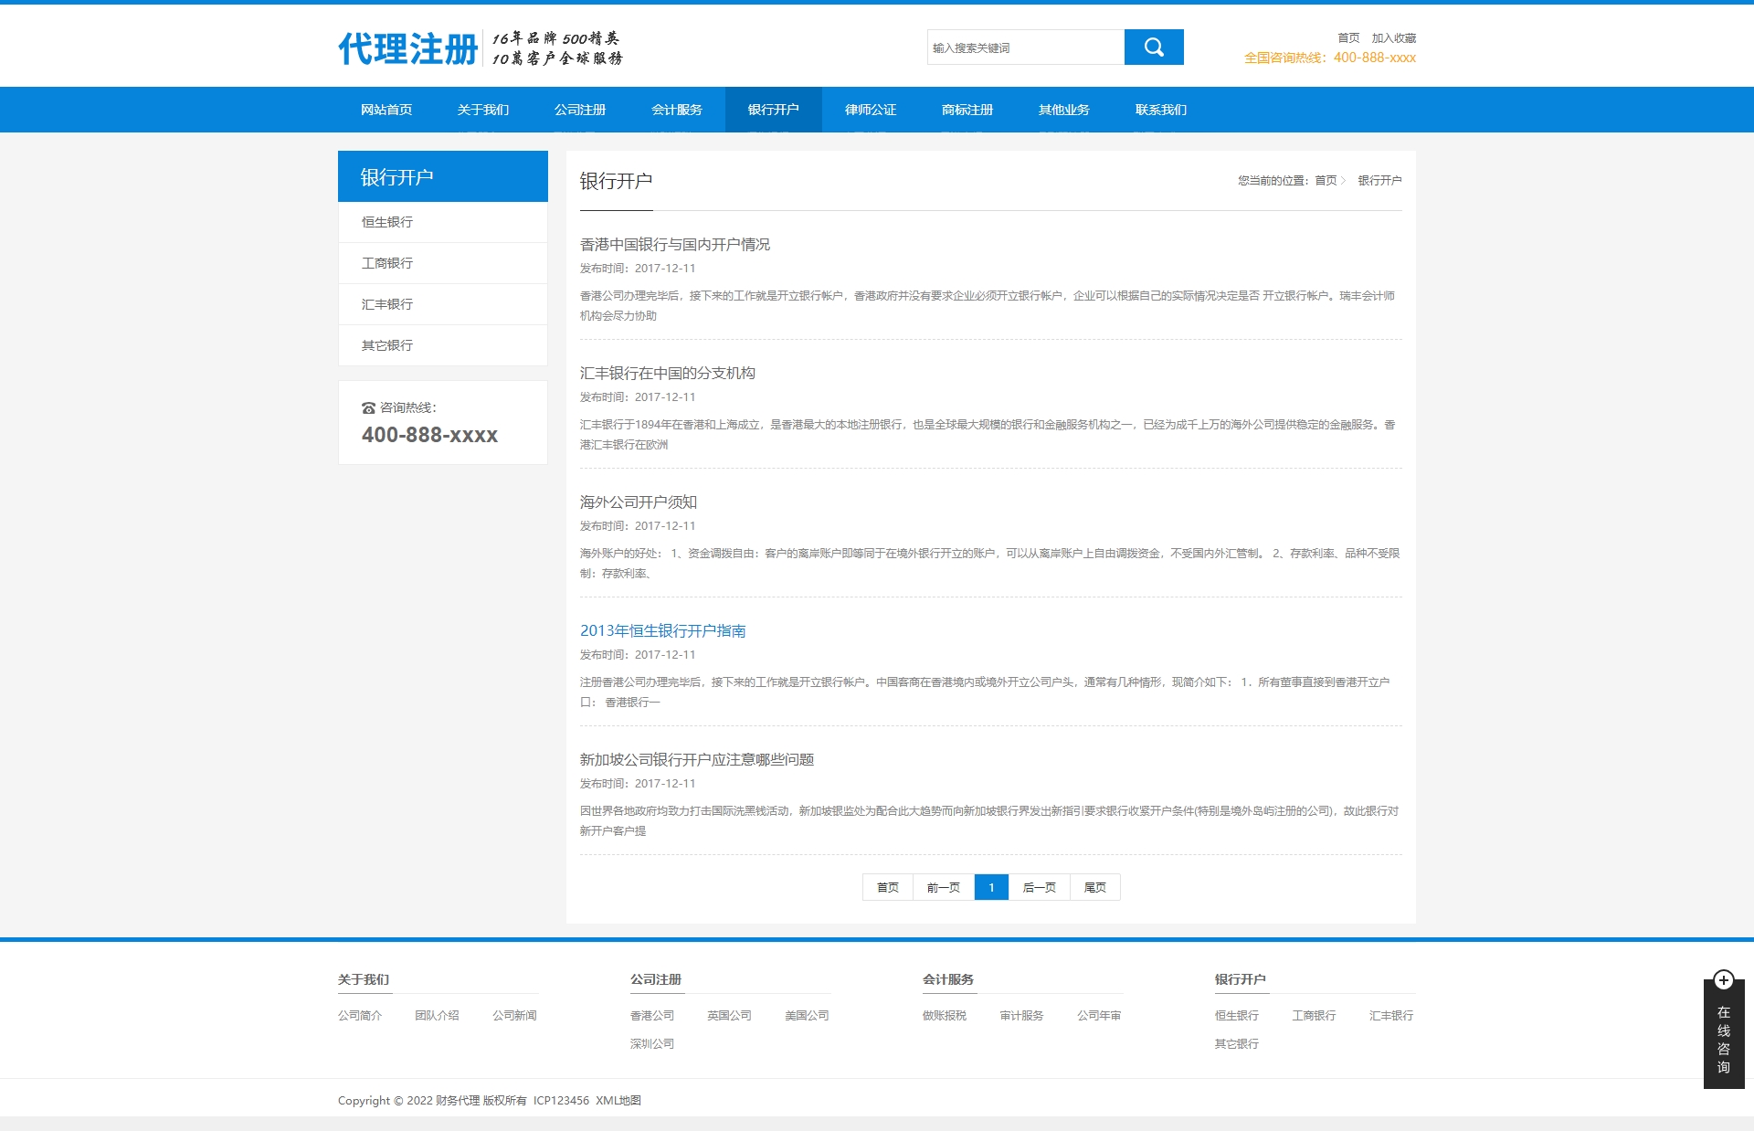Click the 后一页 pagination button
Viewport: 1754px width, 1131px height.
pyautogui.click(x=1040, y=887)
